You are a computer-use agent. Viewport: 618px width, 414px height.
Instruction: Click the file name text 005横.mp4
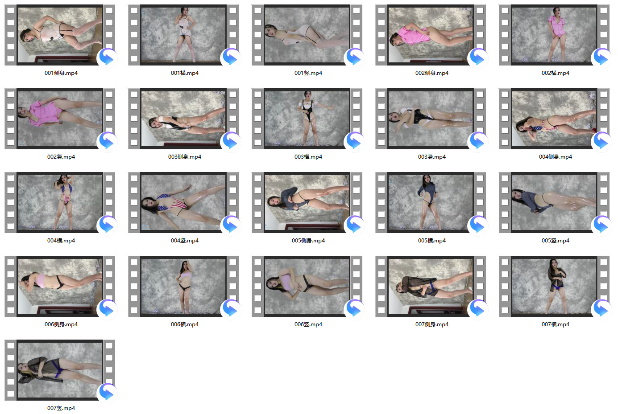[432, 241]
